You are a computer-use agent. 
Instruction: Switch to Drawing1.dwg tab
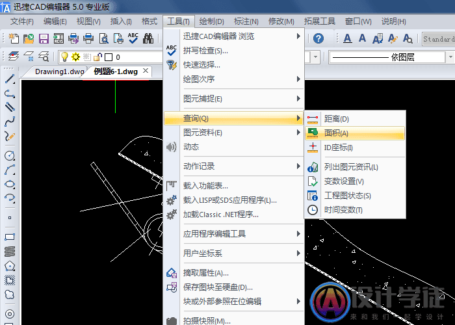[59, 71]
